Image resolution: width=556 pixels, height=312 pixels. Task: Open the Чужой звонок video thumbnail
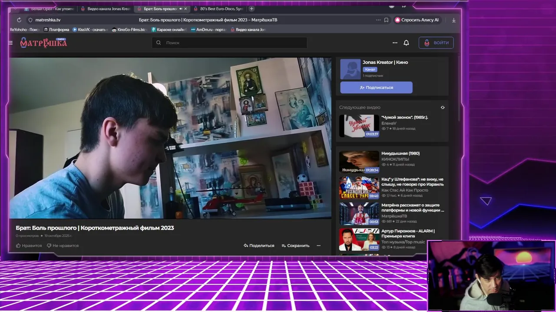pos(359,126)
